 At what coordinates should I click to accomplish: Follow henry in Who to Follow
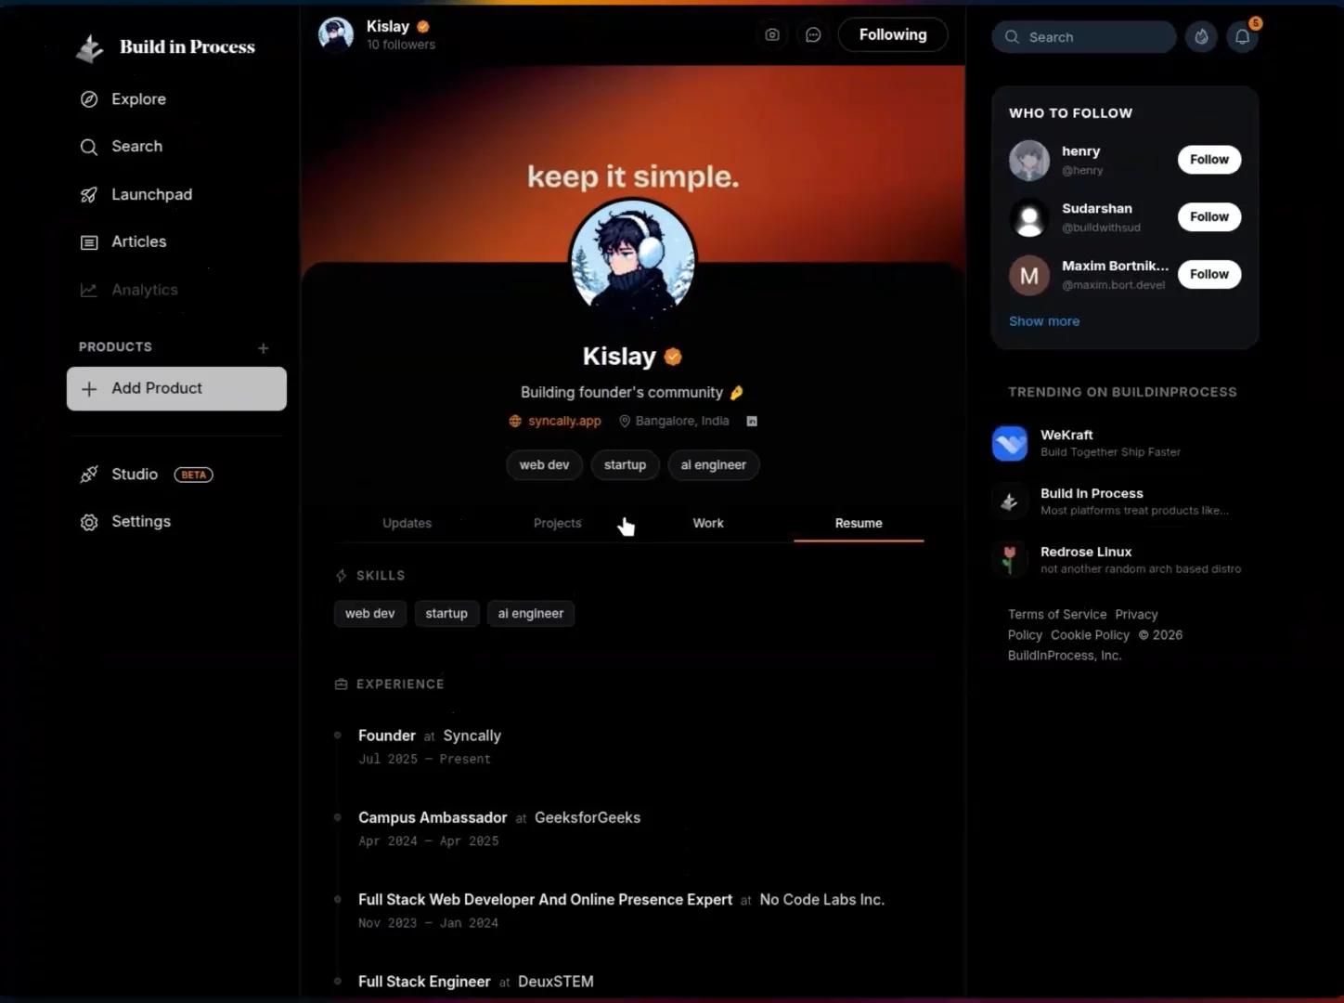coord(1208,160)
